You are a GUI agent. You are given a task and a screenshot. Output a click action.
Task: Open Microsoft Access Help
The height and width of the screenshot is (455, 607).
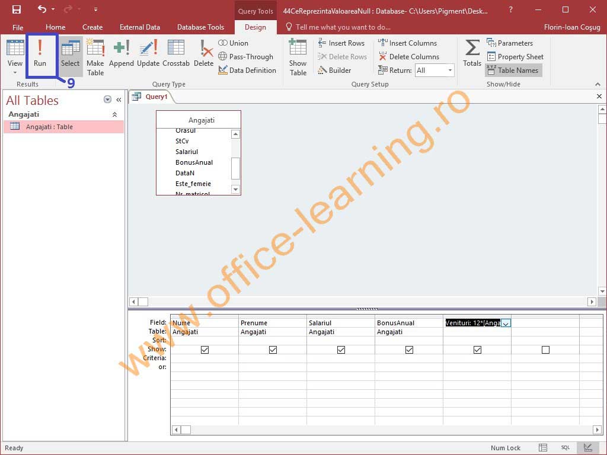(510, 9)
